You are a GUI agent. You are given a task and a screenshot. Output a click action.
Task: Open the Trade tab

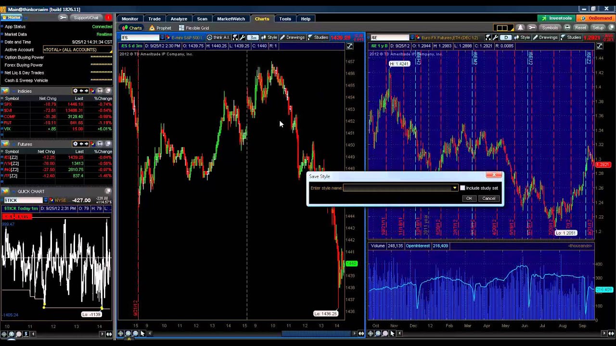154,19
